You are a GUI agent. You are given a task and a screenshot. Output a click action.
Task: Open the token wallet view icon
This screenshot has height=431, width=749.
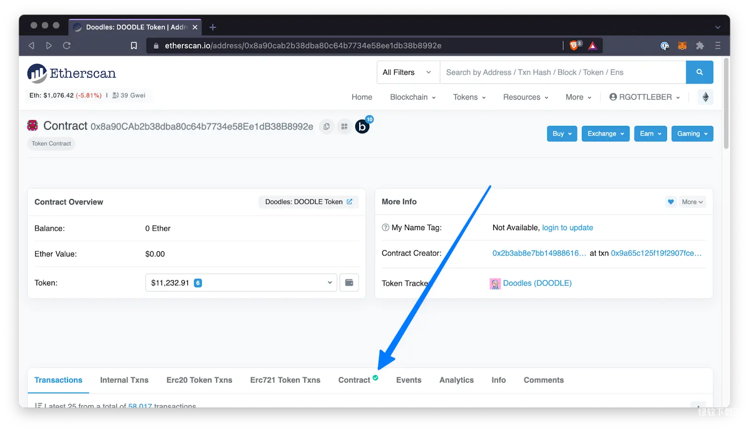click(349, 283)
